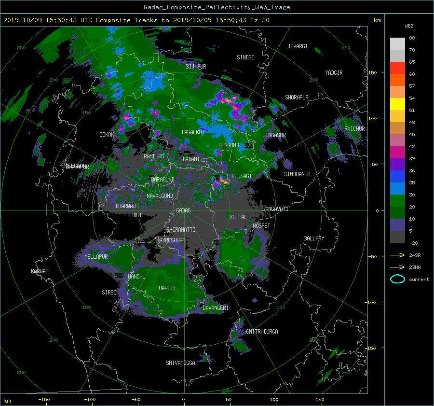Select the BALLARY city label
This screenshot has height=406, width=434.
click(314, 238)
